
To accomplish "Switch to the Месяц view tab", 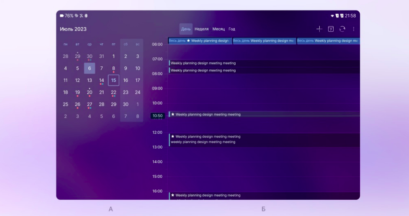I will click(219, 29).
